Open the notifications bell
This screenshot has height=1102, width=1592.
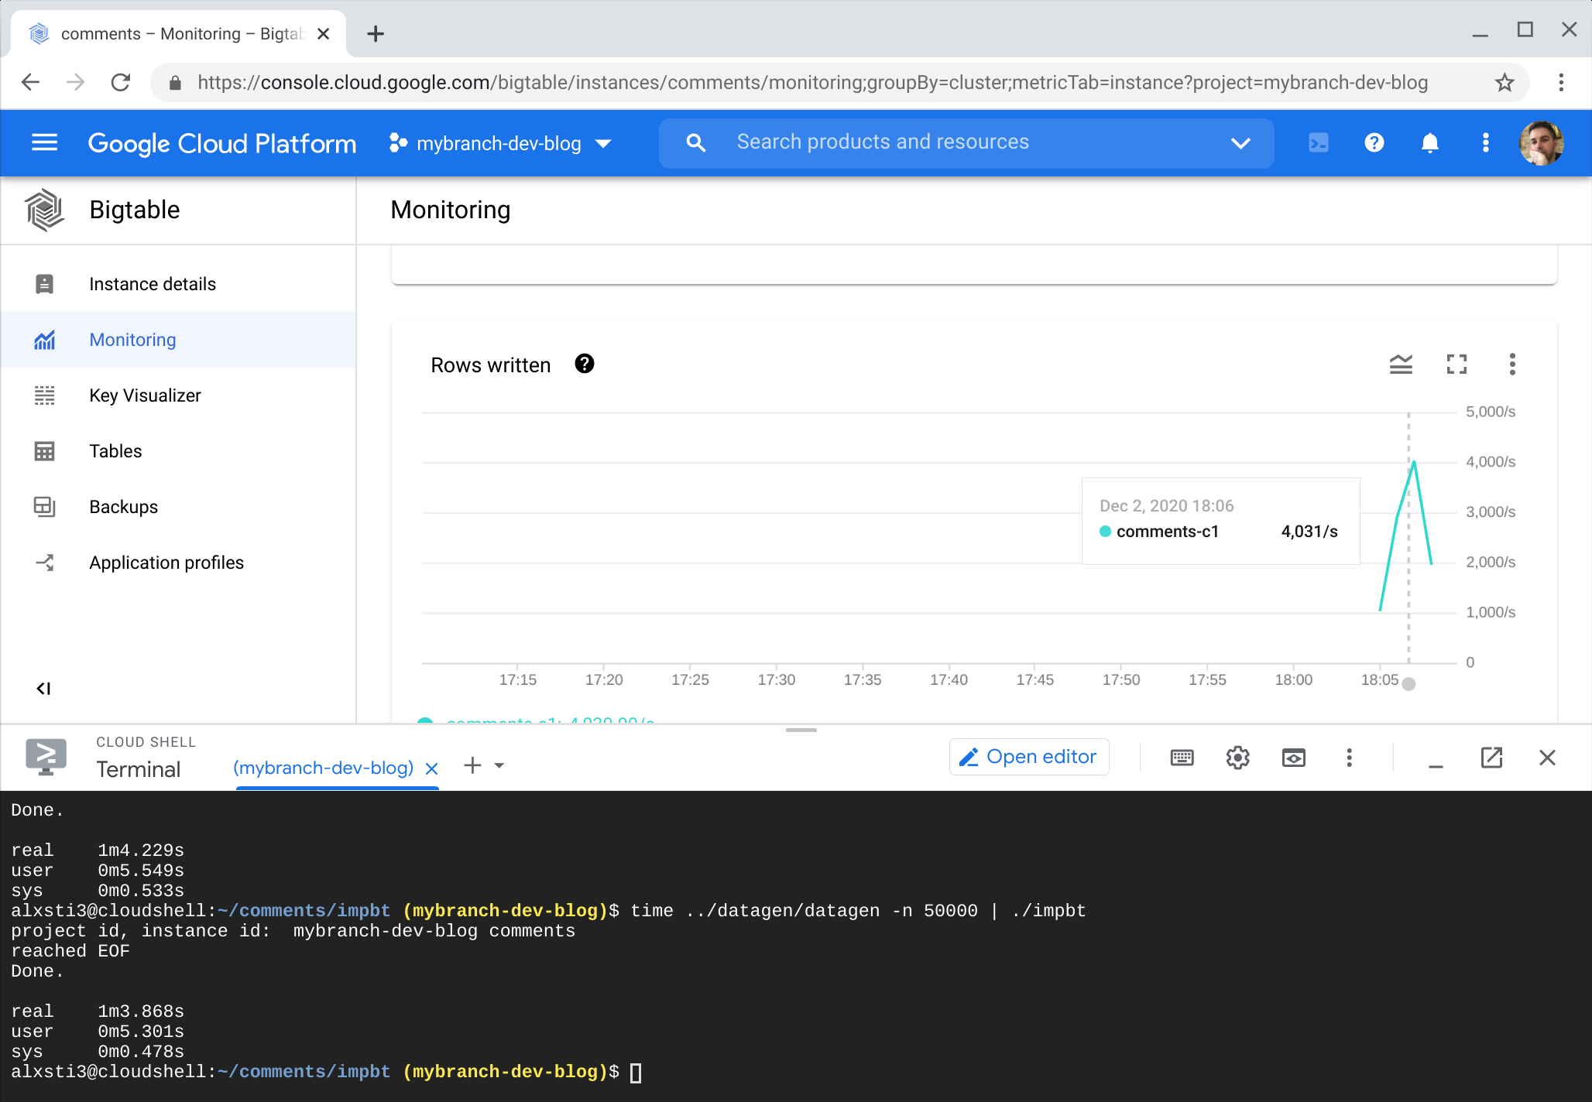1429,143
